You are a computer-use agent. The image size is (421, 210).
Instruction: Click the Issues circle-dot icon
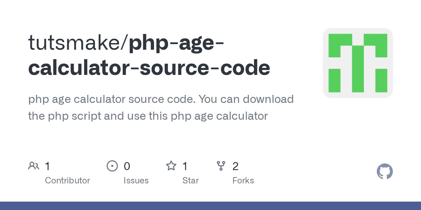[112, 166]
